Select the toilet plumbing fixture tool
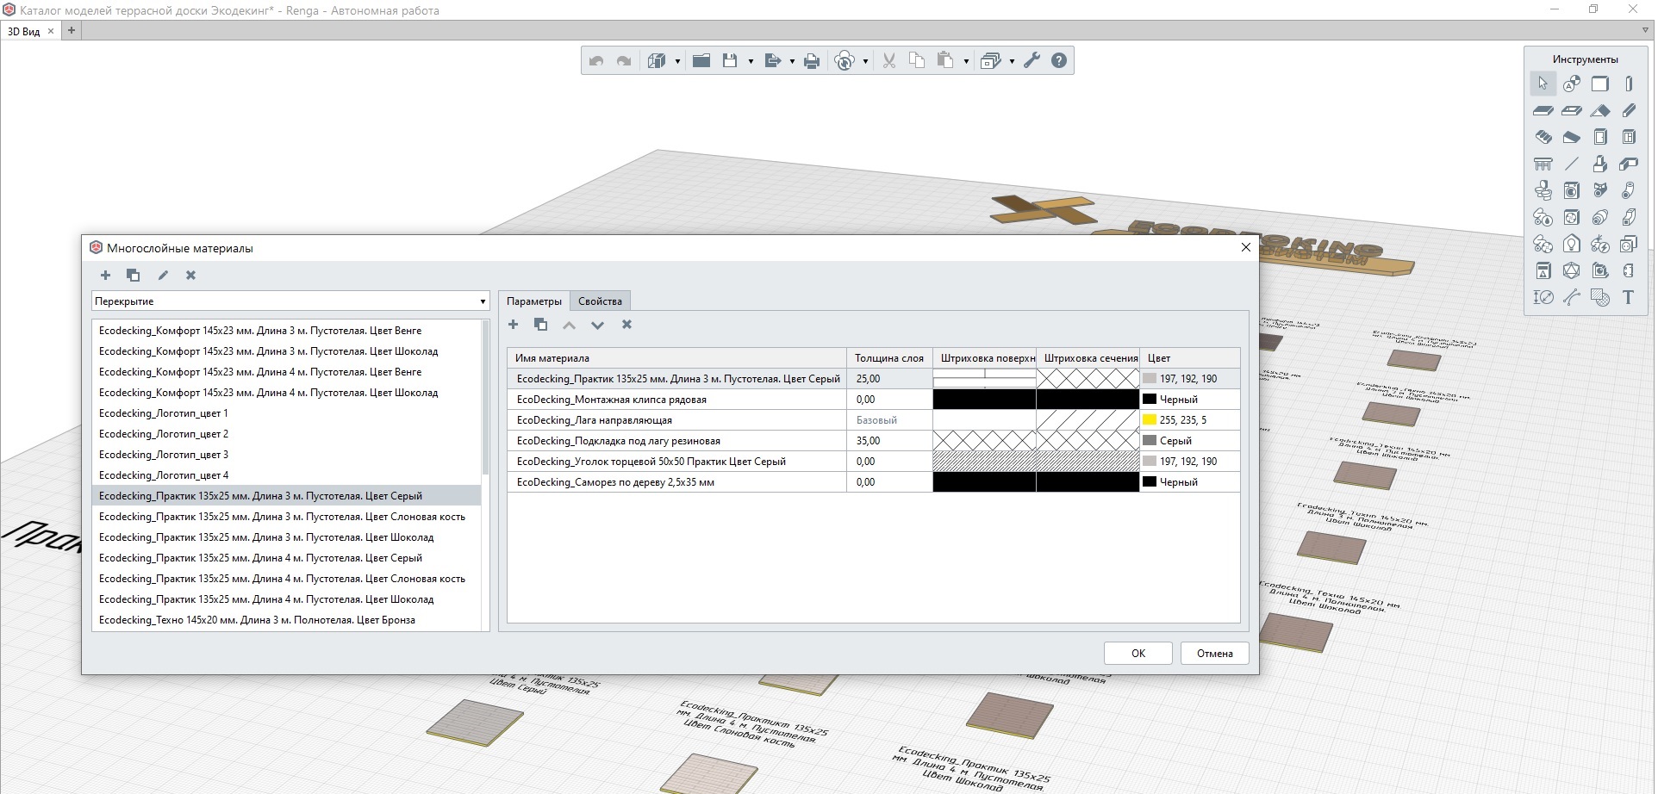 [1543, 190]
